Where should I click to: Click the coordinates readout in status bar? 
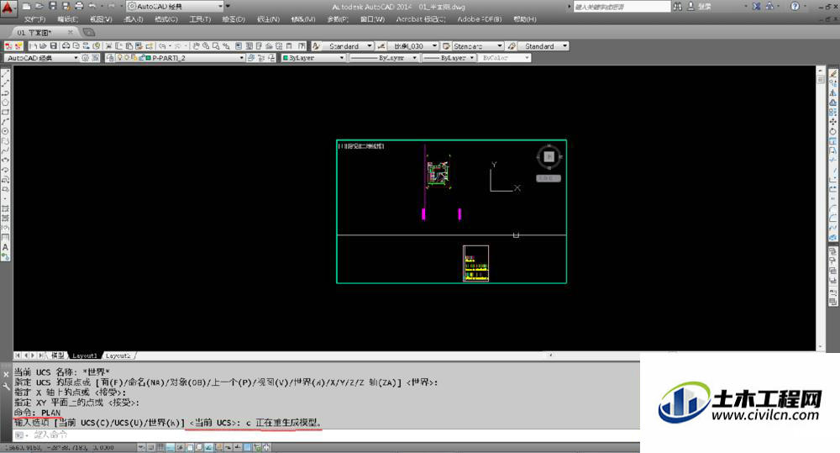click(x=59, y=448)
